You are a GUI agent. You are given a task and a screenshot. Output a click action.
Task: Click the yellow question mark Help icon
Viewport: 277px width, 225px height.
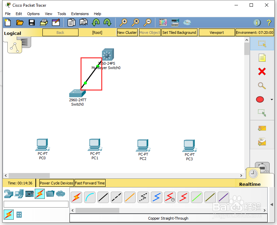click(x=269, y=22)
